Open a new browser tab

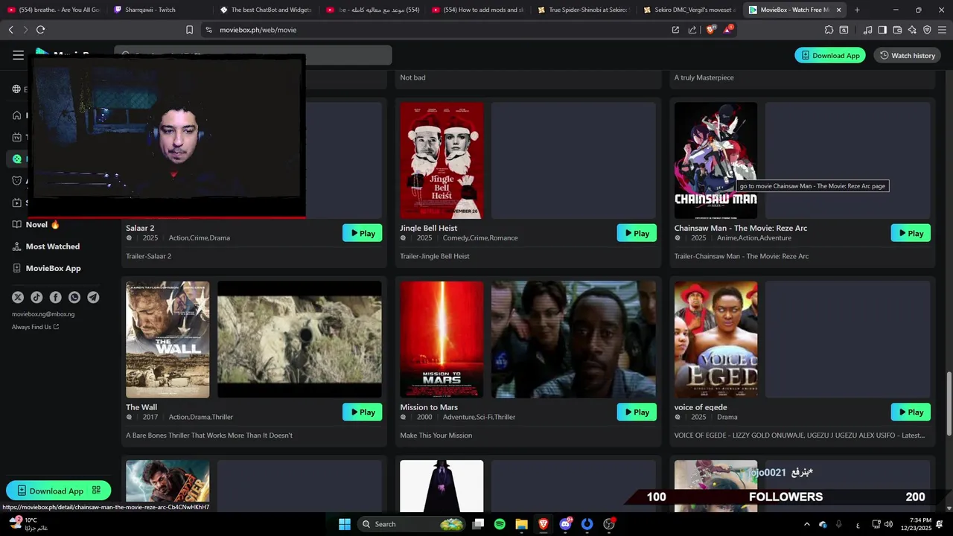[x=857, y=10]
